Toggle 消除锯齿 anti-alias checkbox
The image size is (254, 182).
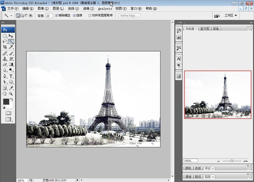click(x=56, y=16)
